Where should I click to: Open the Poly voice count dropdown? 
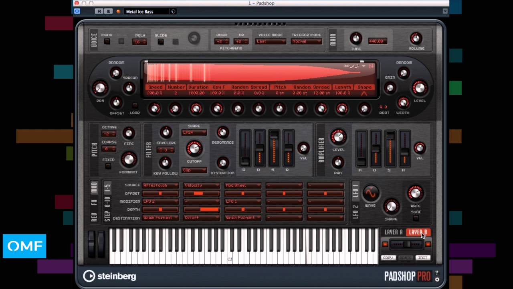[x=139, y=42]
